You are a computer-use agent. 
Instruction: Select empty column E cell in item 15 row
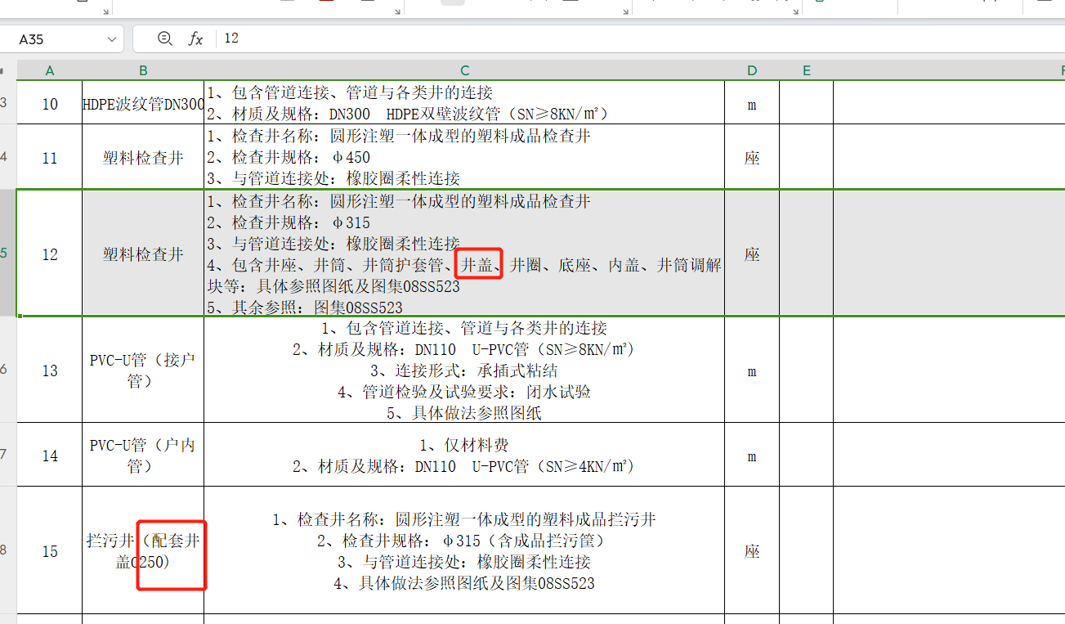(806, 551)
